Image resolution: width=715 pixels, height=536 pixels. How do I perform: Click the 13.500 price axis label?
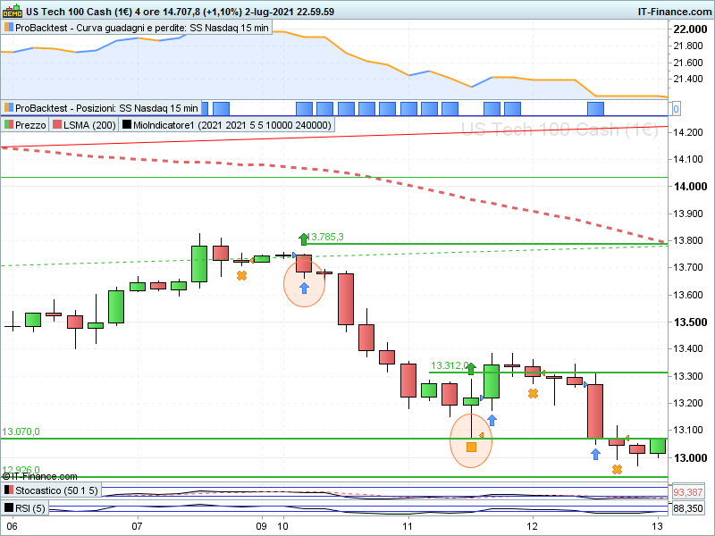point(690,322)
